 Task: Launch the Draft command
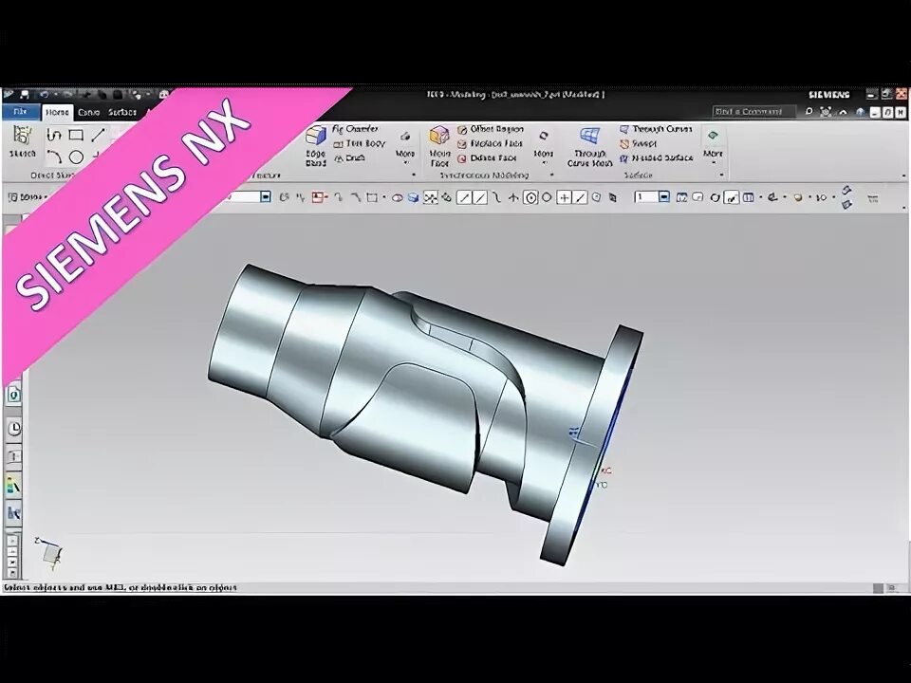click(349, 158)
